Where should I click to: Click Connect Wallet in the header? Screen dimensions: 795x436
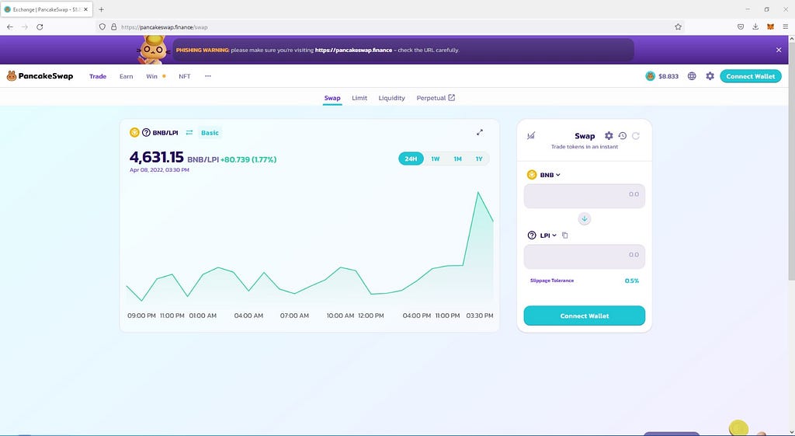point(751,76)
